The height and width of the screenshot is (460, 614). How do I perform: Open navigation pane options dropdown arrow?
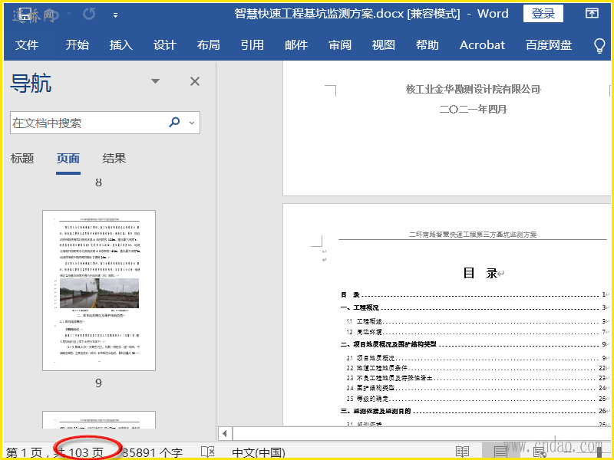pyautogui.click(x=156, y=81)
